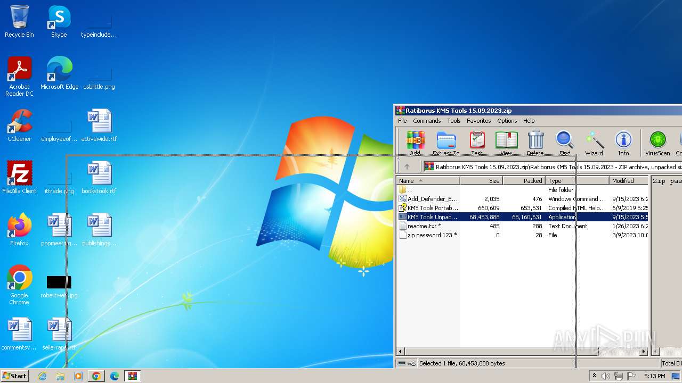Click the key password icon in status bar
682x383 pixels.
click(411, 363)
